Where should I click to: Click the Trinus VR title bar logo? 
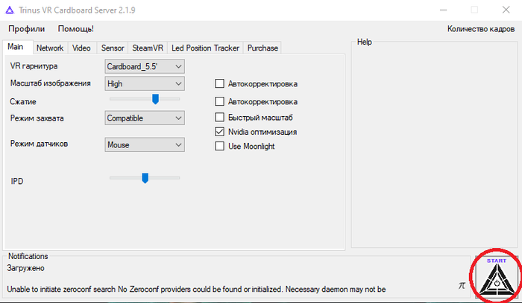(x=10, y=10)
